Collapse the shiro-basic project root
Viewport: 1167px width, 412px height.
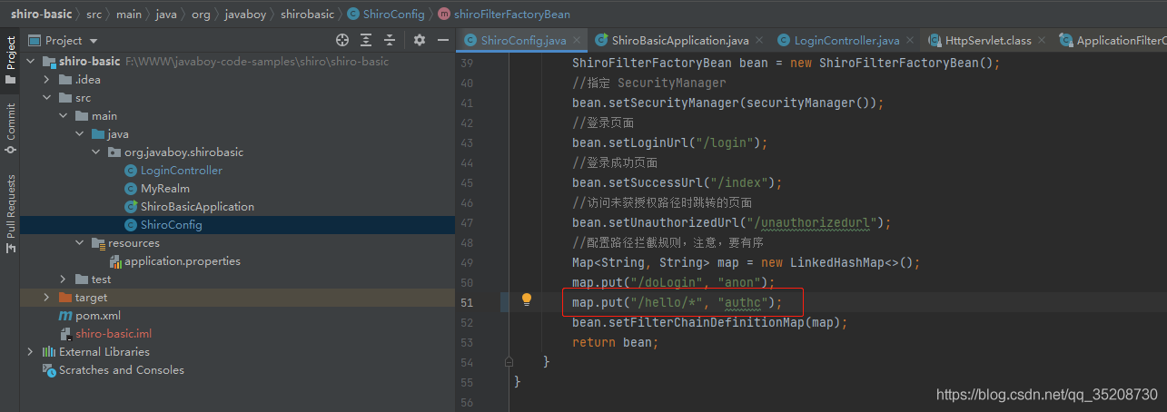point(30,62)
